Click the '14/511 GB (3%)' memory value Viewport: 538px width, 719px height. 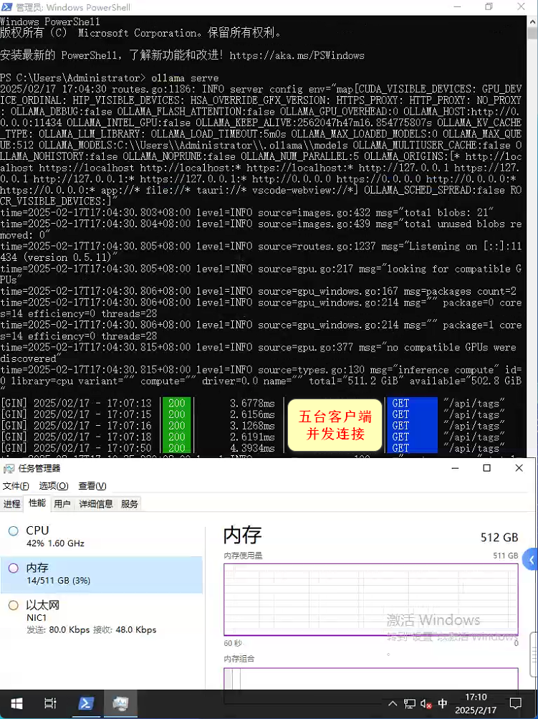58,581
